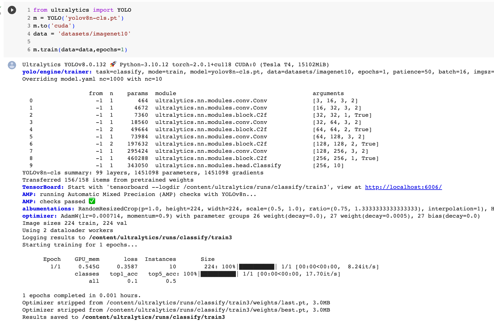494x326 pixels.
Task: Click params value 7360 in row 2
Action: point(141,115)
